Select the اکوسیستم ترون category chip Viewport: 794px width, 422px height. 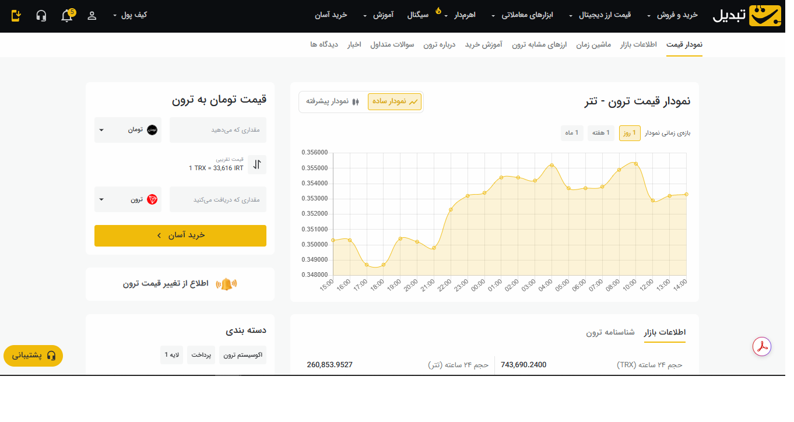(243, 354)
